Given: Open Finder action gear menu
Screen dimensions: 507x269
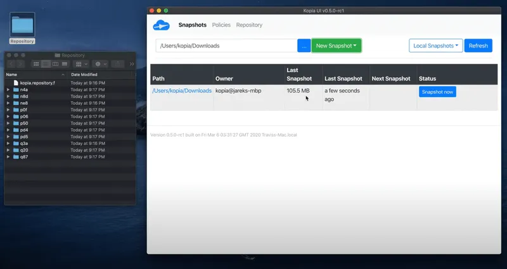Looking at the screenshot, I should [x=100, y=64].
